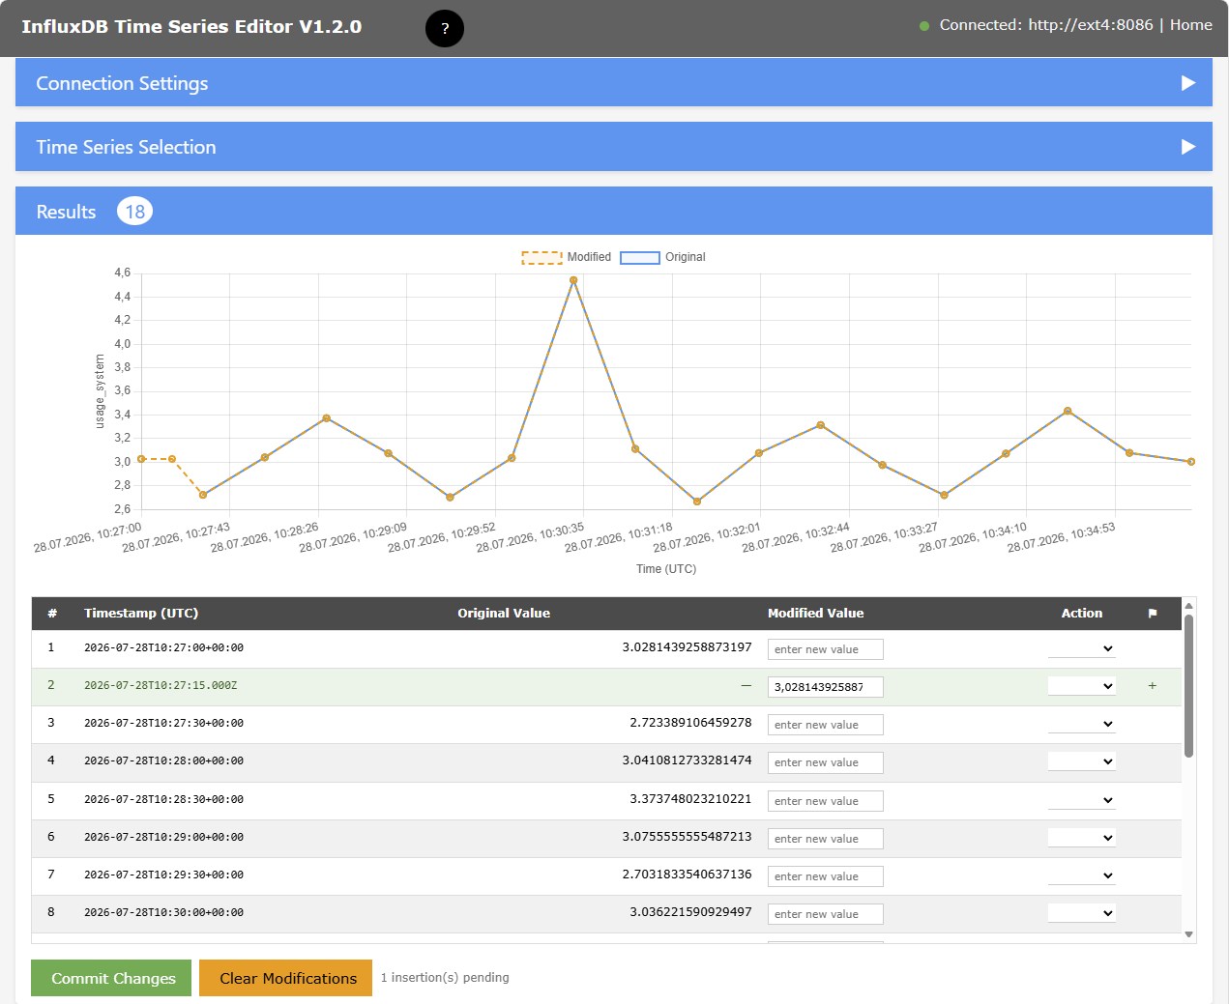1229x1004 pixels.
Task: Open the Action dropdown for row 5
Action: pyautogui.click(x=1082, y=800)
